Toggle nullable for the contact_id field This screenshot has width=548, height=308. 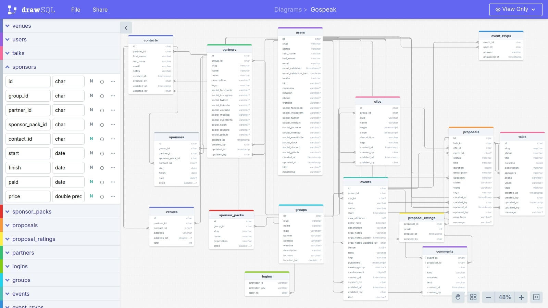point(91,139)
